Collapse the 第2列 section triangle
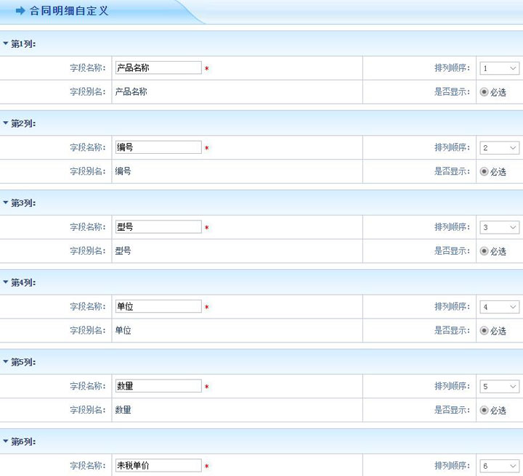 [x=6, y=124]
